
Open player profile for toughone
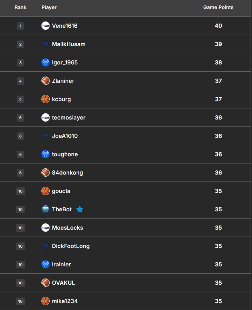point(65,154)
